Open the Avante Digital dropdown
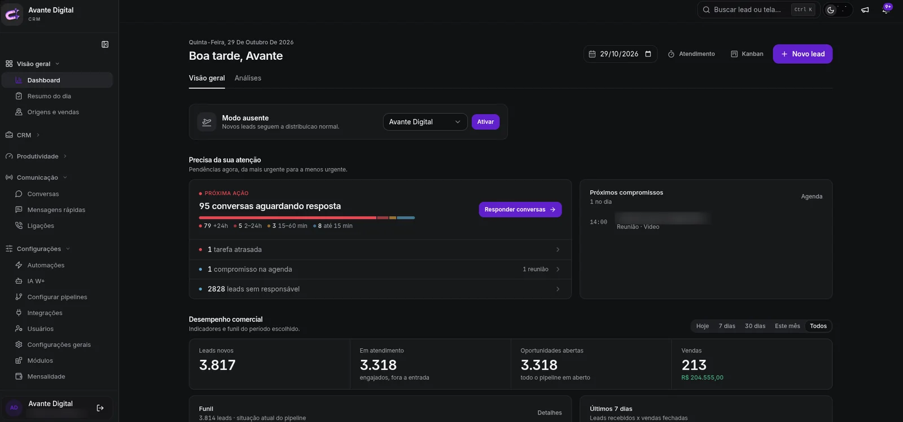The height and width of the screenshot is (422, 903). [425, 122]
